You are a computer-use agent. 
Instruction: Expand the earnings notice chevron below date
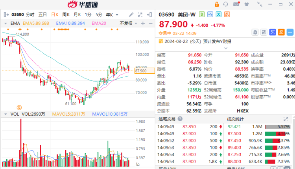click(226, 48)
